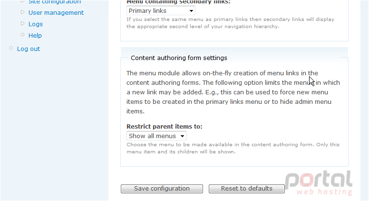Click the Restrict parent items to label
Image resolution: width=369 pixels, height=201 pixels.
(x=164, y=127)
